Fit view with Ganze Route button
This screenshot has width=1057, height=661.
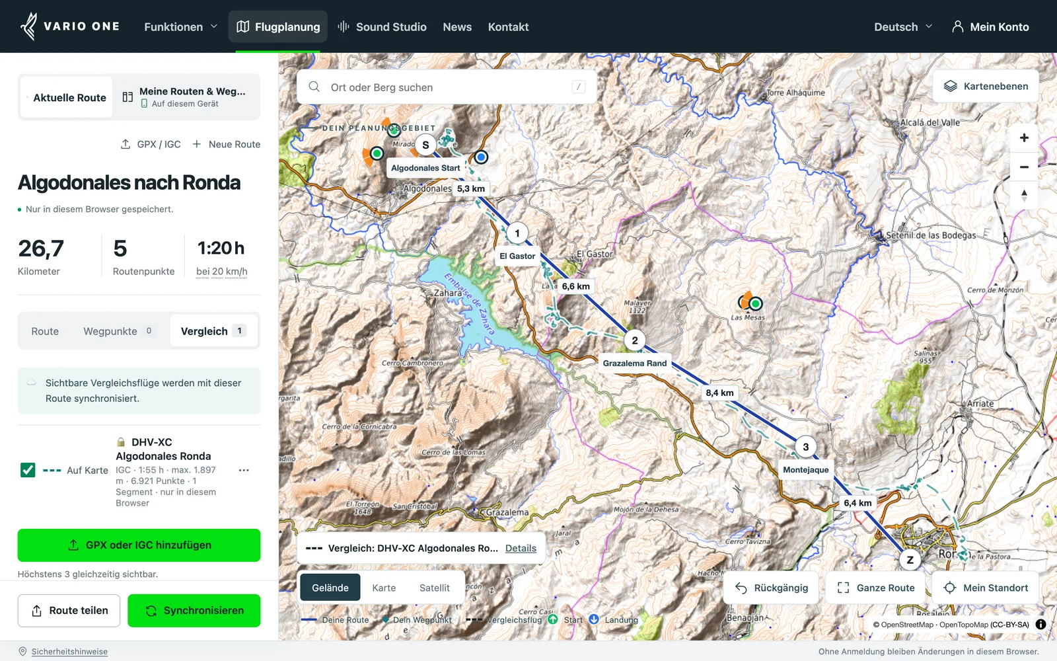(875, 588)
